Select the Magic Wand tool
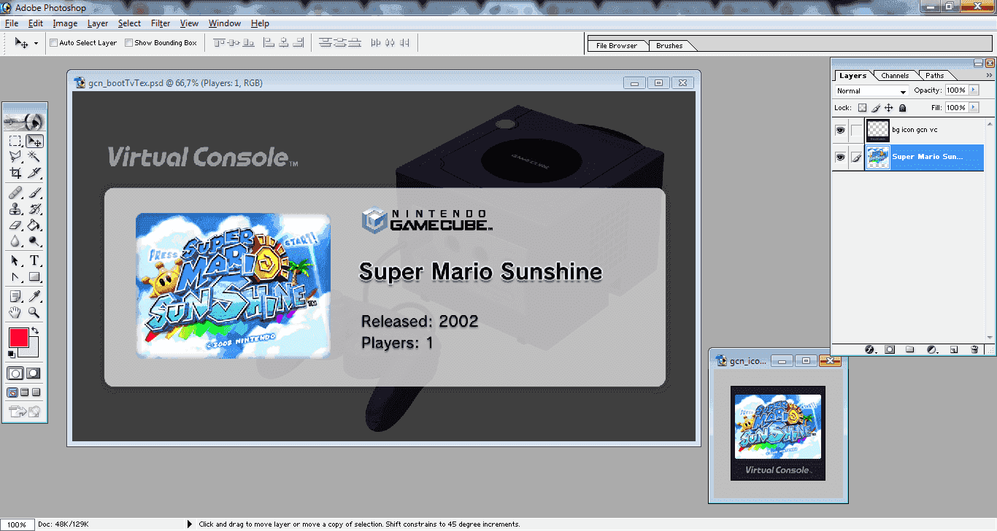The image size is (997, 531). point(34,157)
